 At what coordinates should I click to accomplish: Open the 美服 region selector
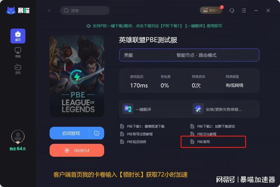coord(145,55)
